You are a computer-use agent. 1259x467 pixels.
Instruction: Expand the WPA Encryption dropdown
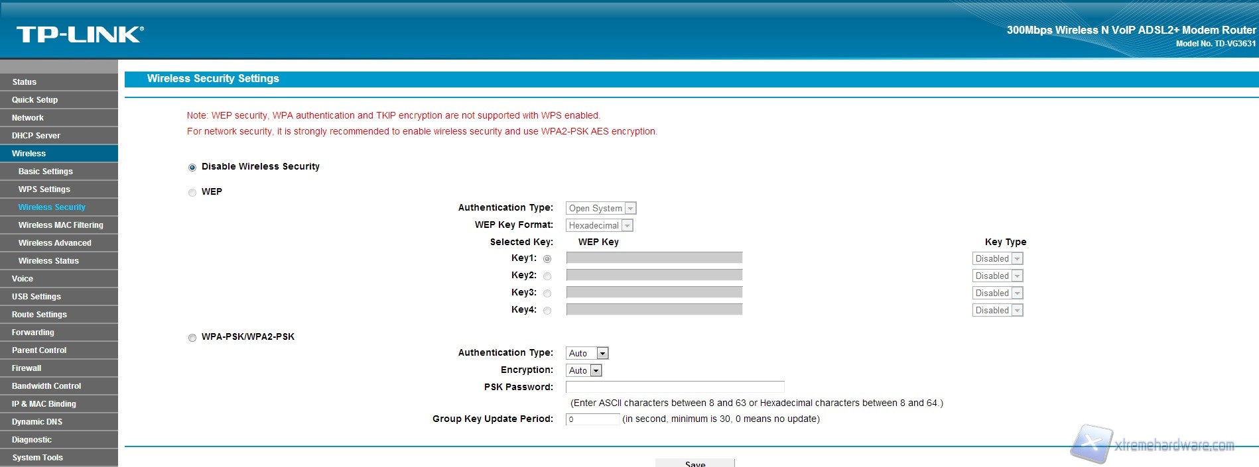[584, 371]
